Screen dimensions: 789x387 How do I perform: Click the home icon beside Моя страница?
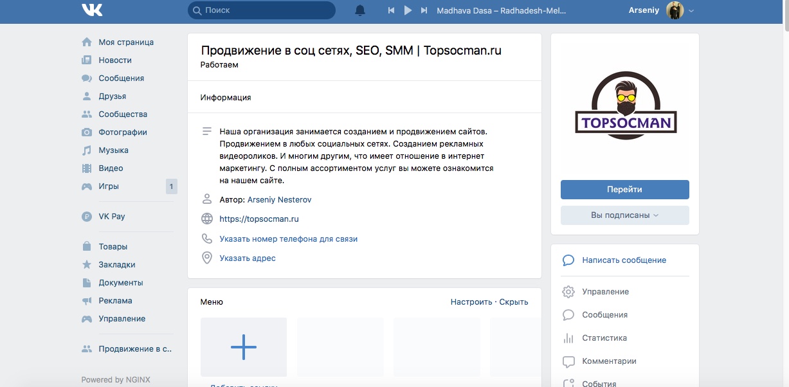tap(87, 42)
